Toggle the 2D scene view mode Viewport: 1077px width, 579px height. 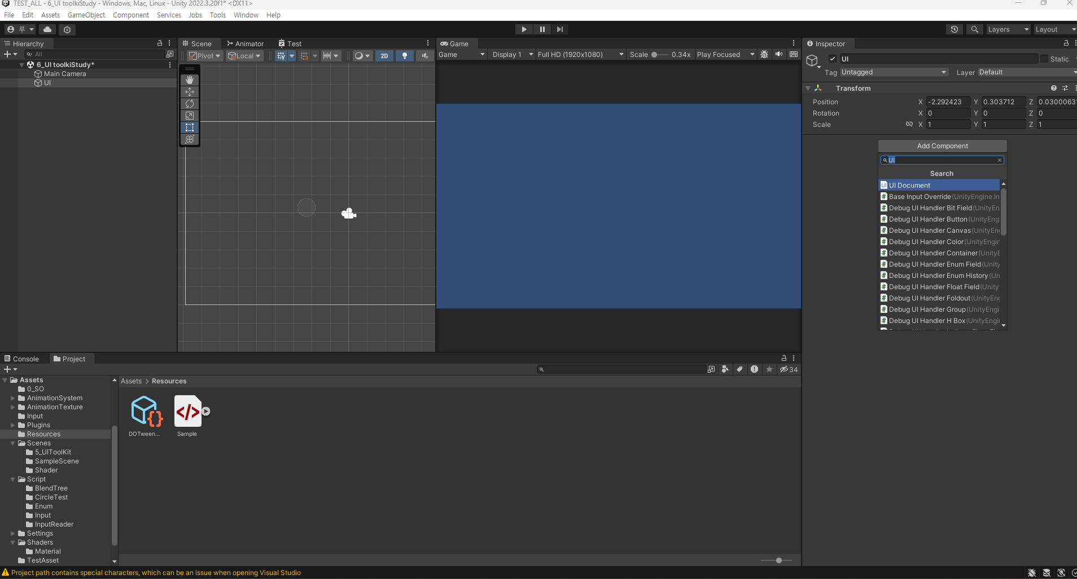coord(384,55)
